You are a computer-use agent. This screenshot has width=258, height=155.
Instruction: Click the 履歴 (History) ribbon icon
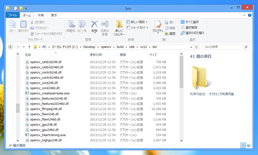tap(167, 34)
